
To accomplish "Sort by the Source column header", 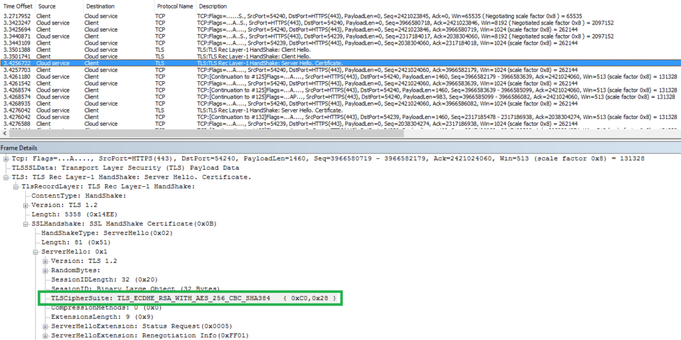I will click(47, 5).
